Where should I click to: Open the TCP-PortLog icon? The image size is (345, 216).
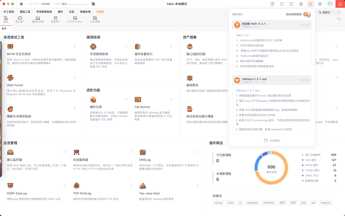click(x=77, y=186)
